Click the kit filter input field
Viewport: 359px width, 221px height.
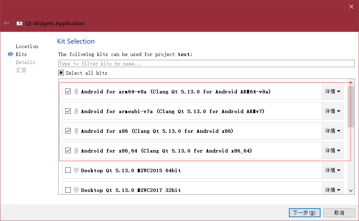point(206,63)
